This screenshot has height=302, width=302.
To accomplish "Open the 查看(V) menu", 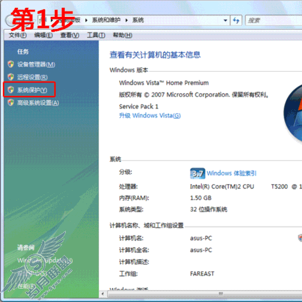I will 69,35.
